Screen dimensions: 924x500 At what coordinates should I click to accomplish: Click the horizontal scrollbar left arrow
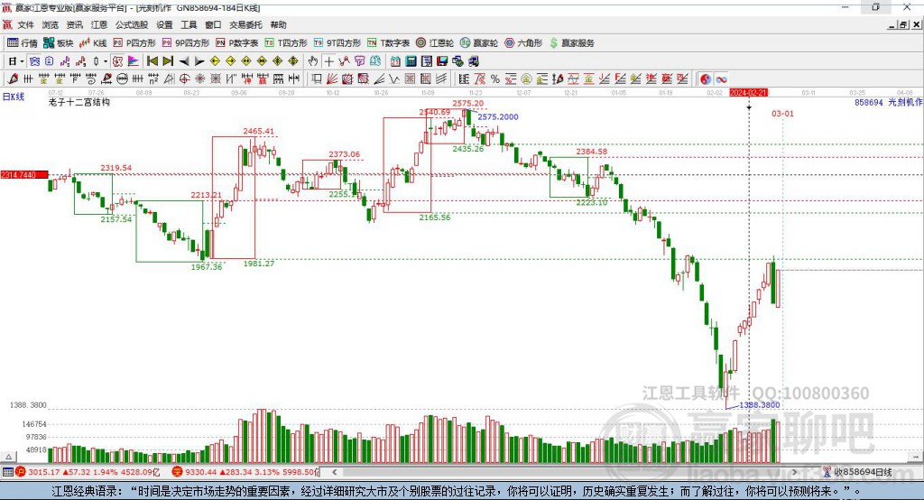335,472
